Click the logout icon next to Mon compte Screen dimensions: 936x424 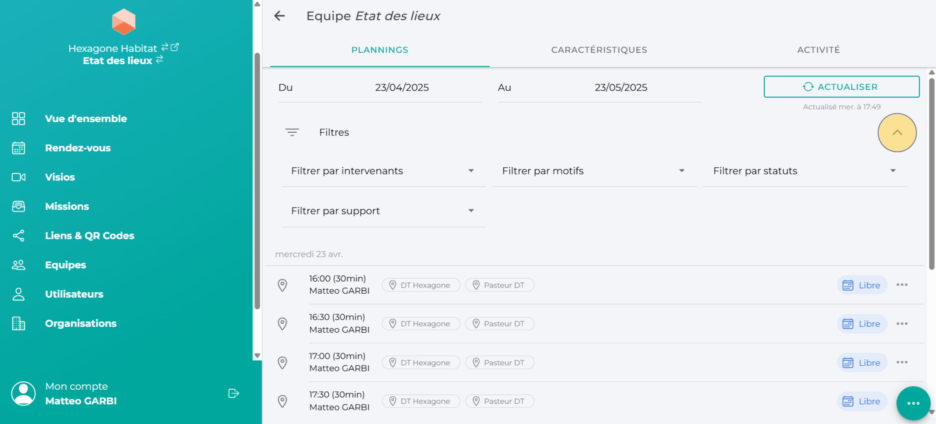click(x=233, y=394)
